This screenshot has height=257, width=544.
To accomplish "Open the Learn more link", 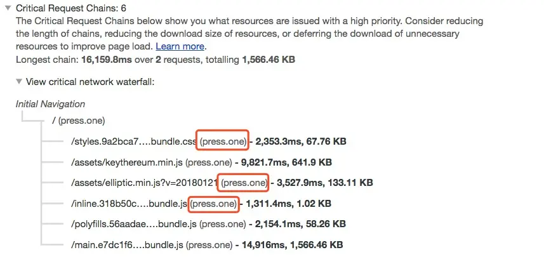I will click(180, 46).
